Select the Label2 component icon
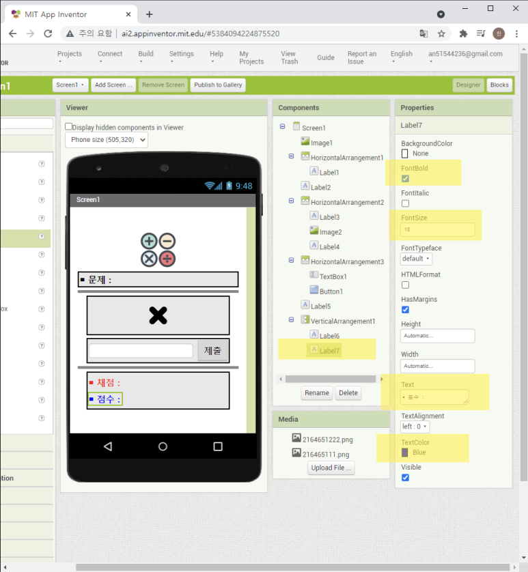The height and width of the screenshot is (572, 528). point(305,185)
